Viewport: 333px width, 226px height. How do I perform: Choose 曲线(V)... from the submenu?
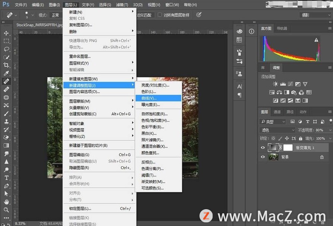click(x=158, y=98)
